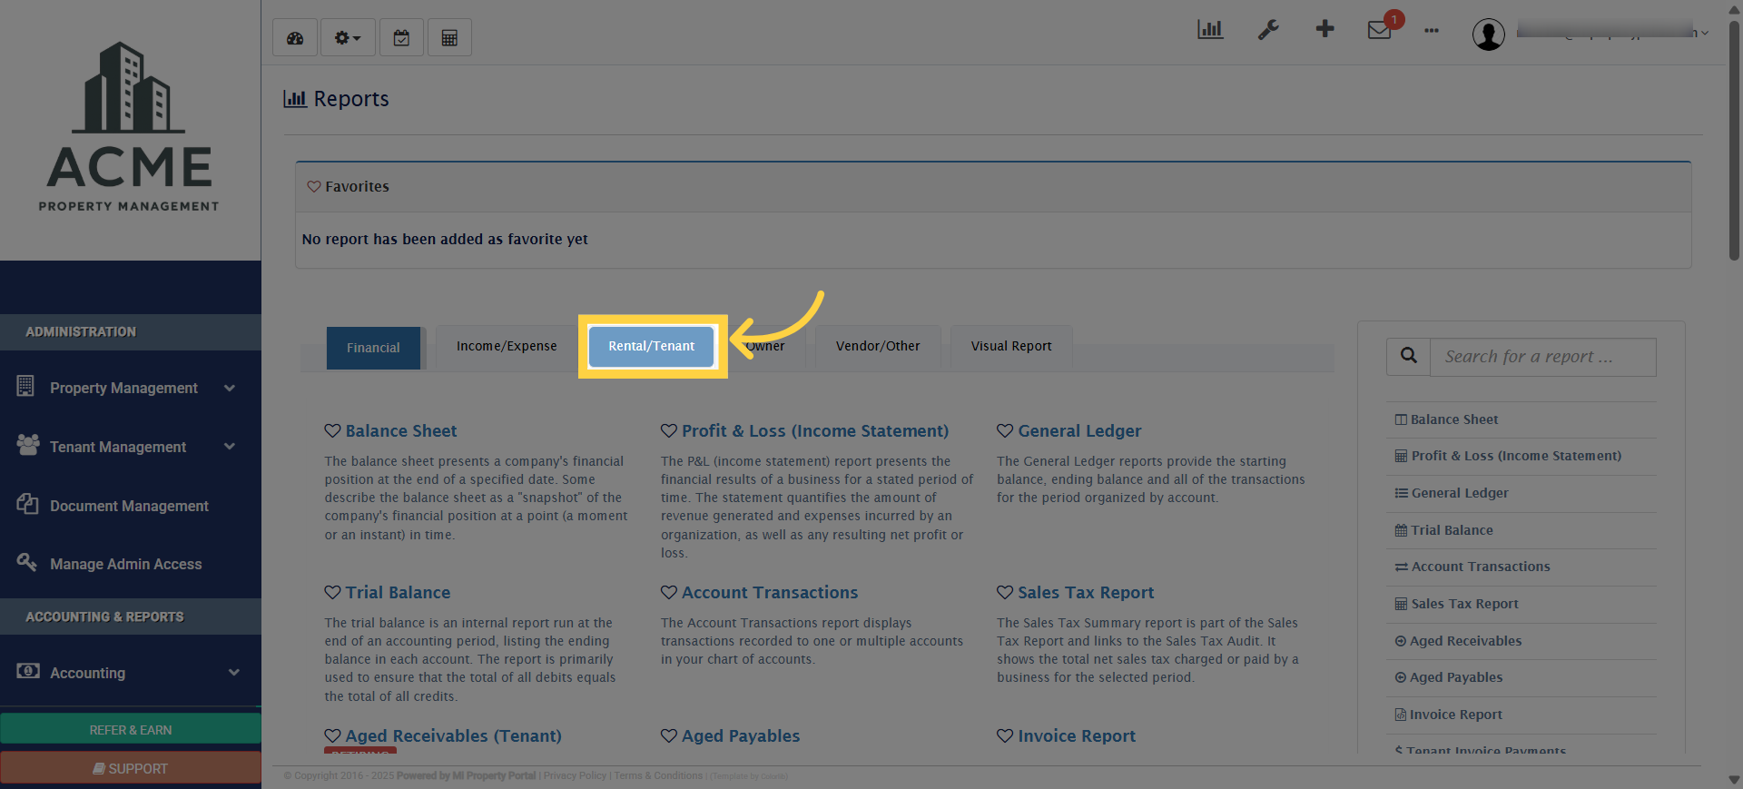This screenshot has height=789, width=1743.
Task: Click the Search for a report field
Action: point(1543,357)
